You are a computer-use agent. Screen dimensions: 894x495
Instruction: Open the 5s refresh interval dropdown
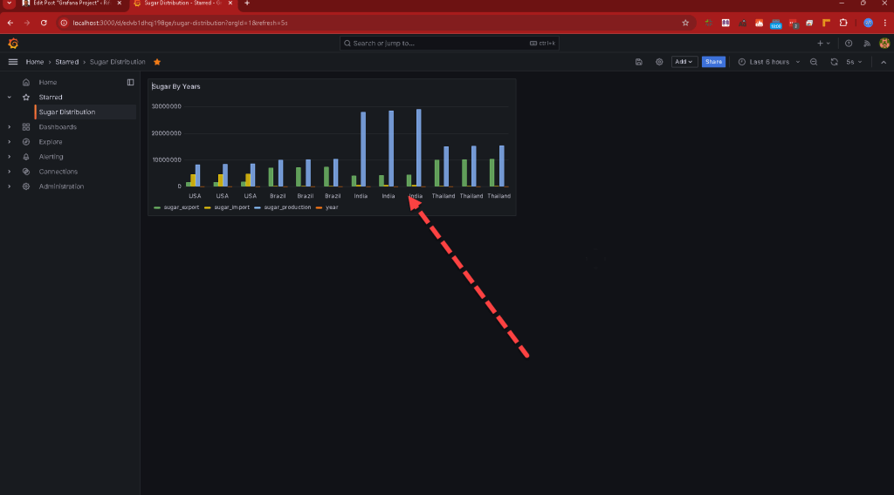[854, 62]
